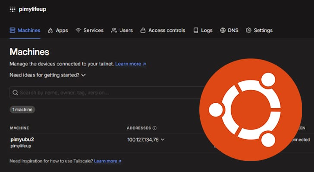Click the Ubuntu logo overlay
This screenshot has width=314, height=172.
point(251,109)
